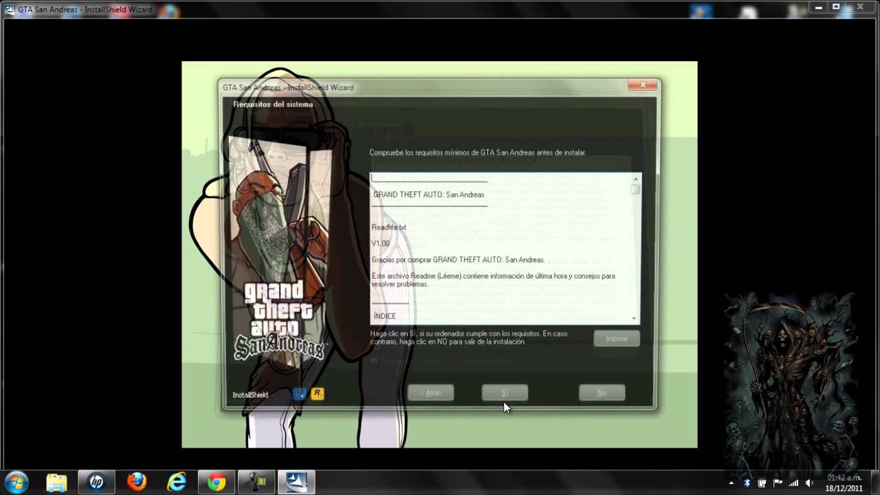
Task: Open Windows Explorer from the taskbar
Action: [56, 482]
